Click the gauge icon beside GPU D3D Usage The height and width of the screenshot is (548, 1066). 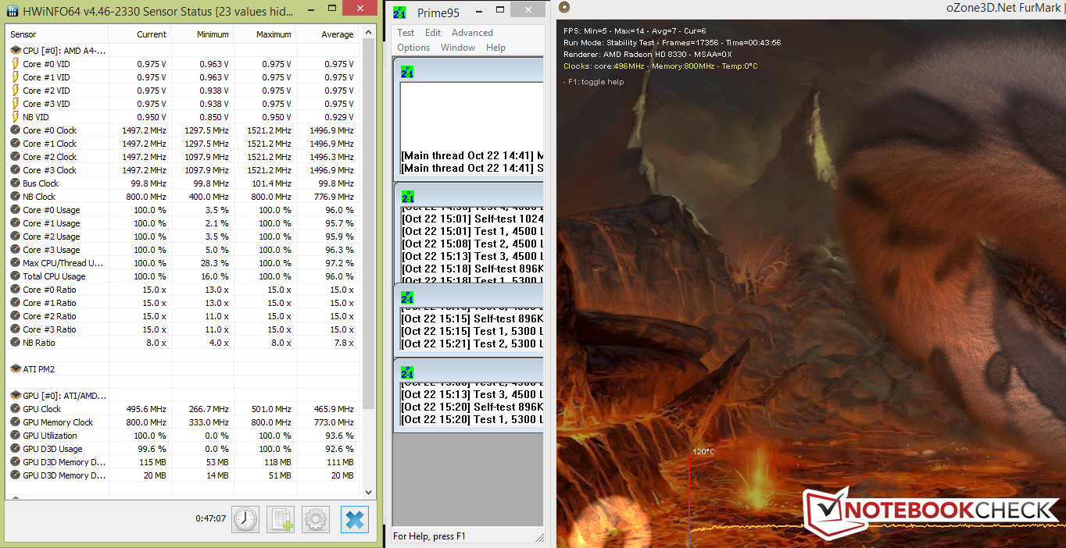pos(16,449)
